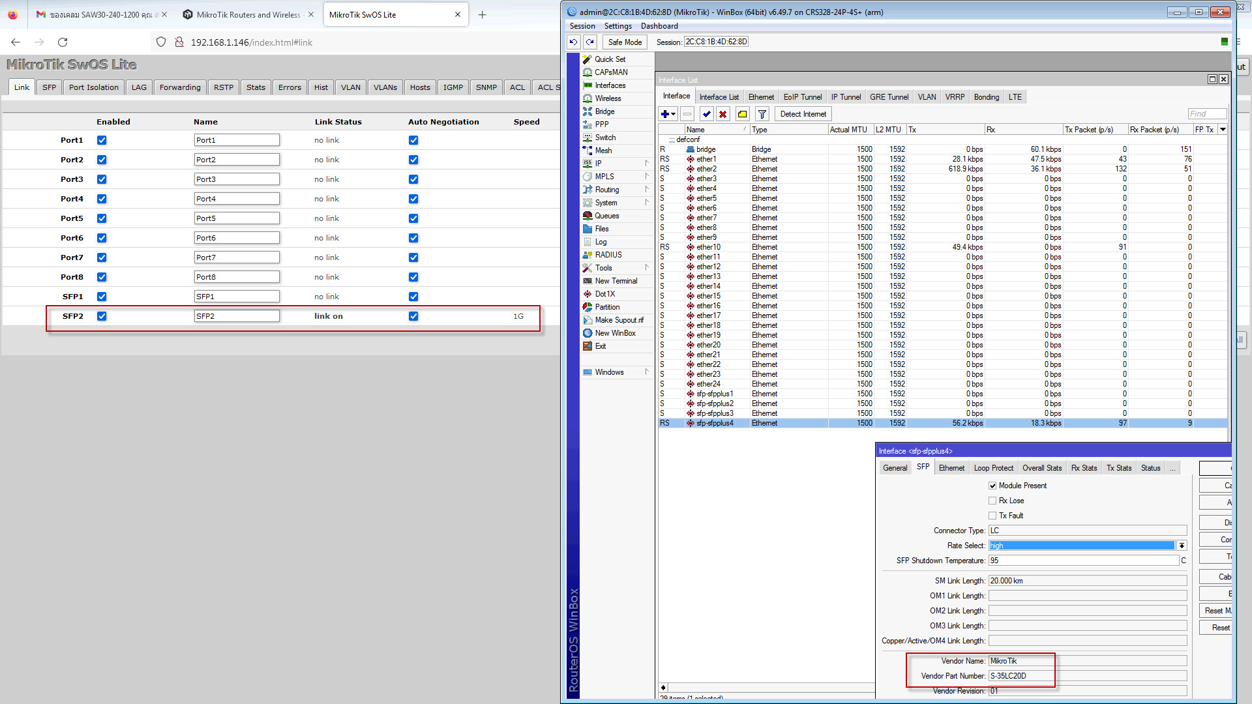Open the Settings menu in WinBox
1252x704 pixels.
618,26
